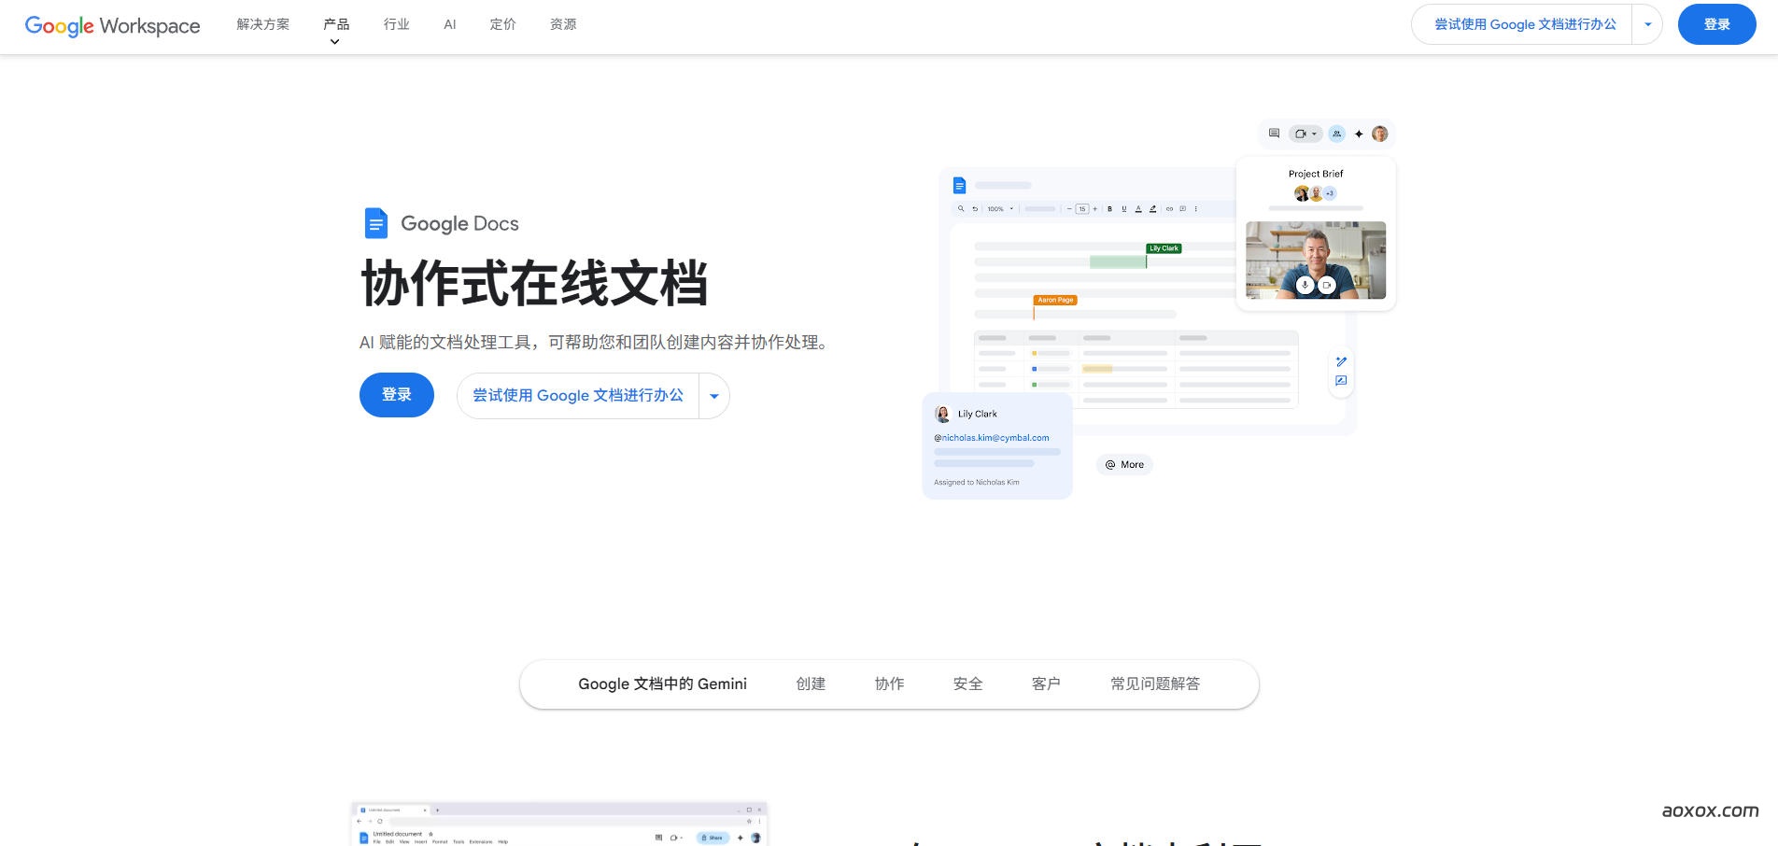The height and width of the screenshot is (846, 1778).
Task: Click the 协作式在线文档 headline
Action: pos(534,284)
